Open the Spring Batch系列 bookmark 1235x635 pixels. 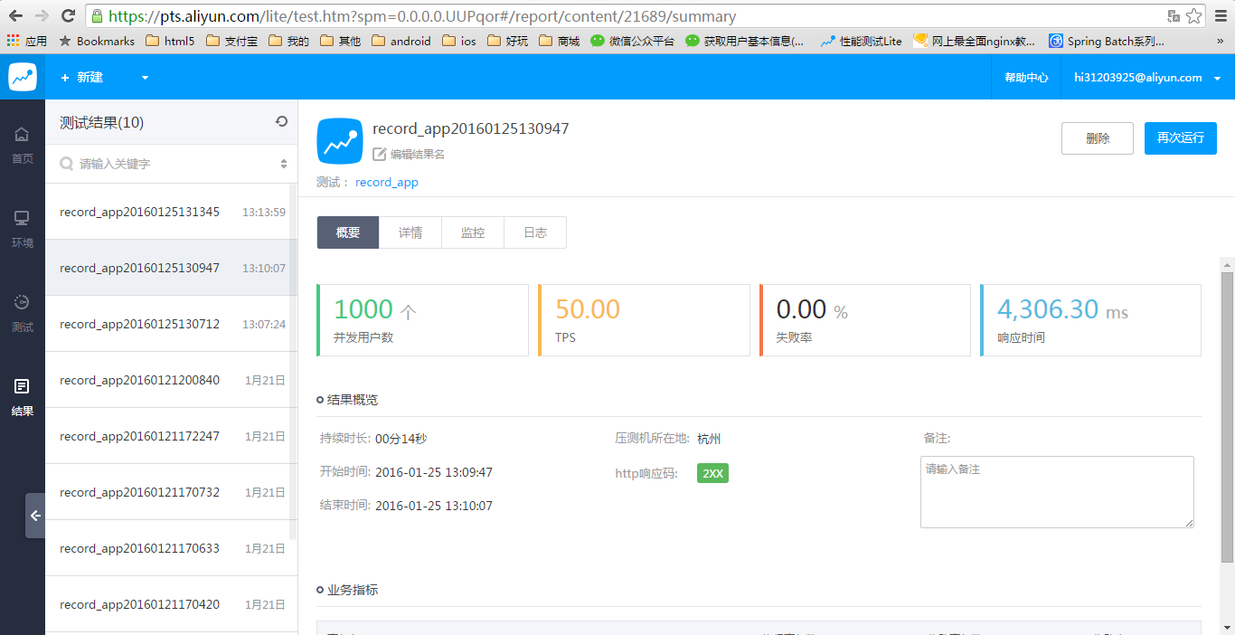click(x=1107, y=41)
